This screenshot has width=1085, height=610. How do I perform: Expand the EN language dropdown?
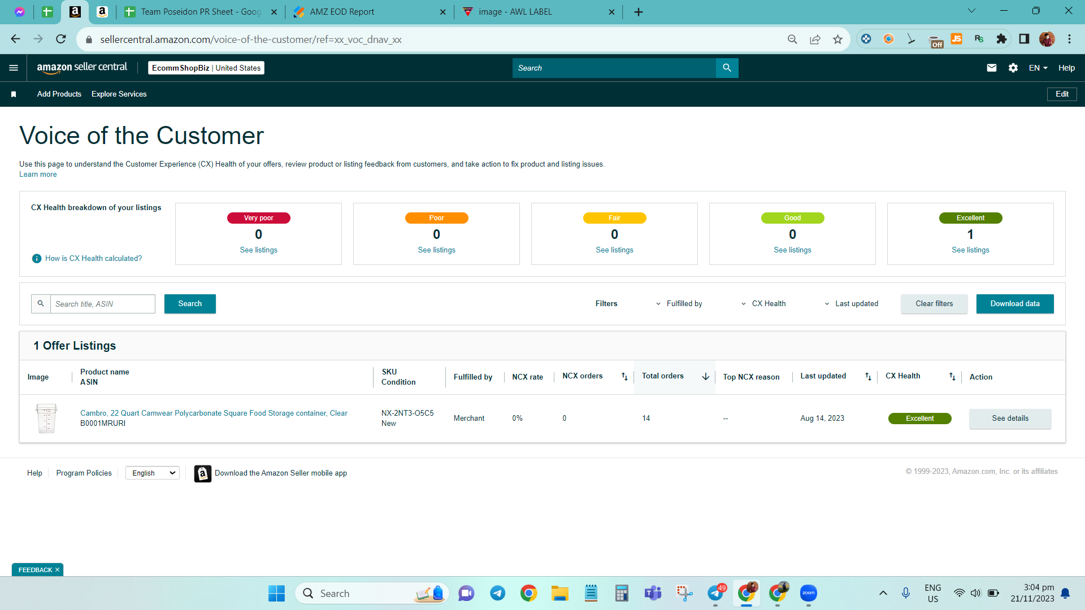1038,68
